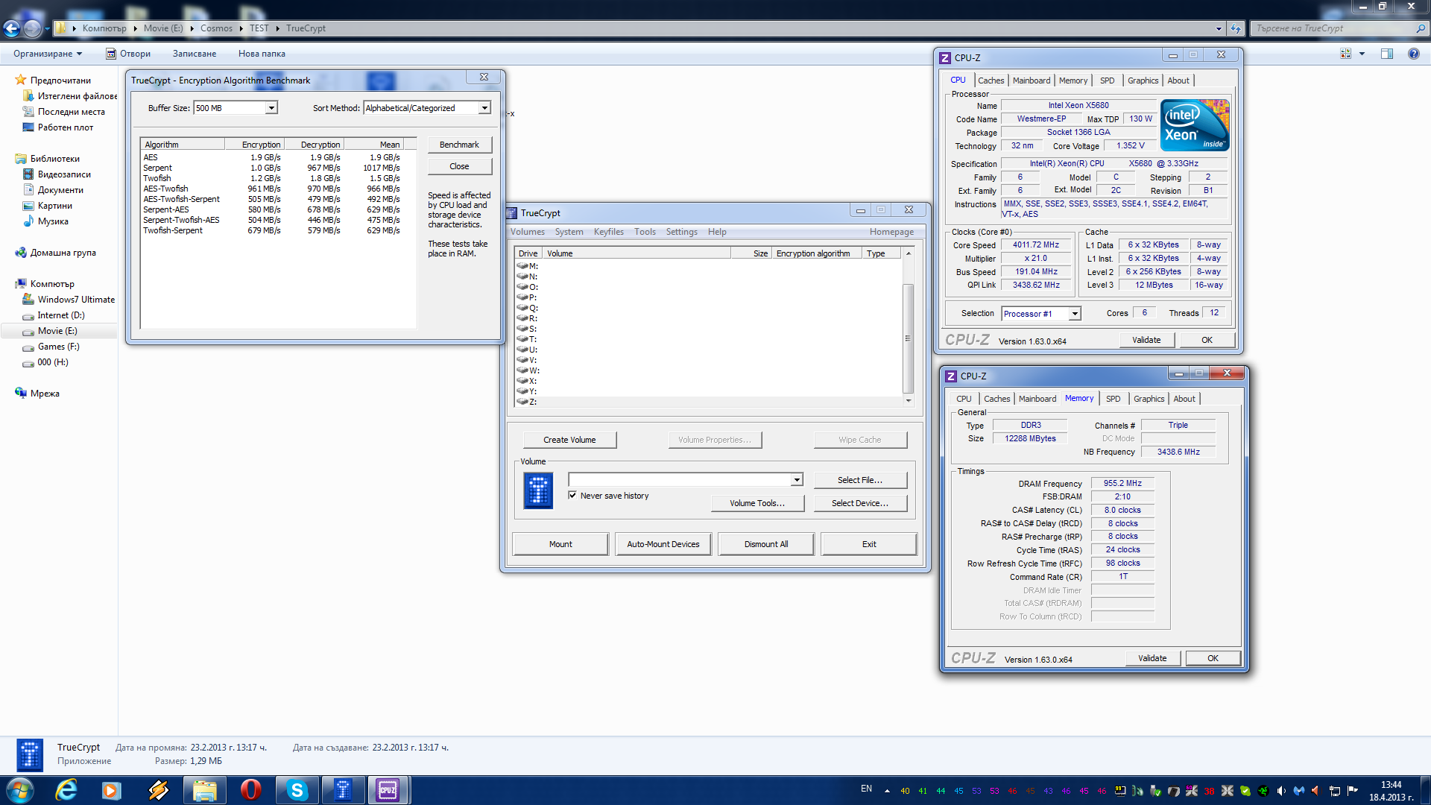Image resolution: width=1431 pixels, height=805 pixels.
Task: Click the drive M: icon in the volume list
Action: 522,266
